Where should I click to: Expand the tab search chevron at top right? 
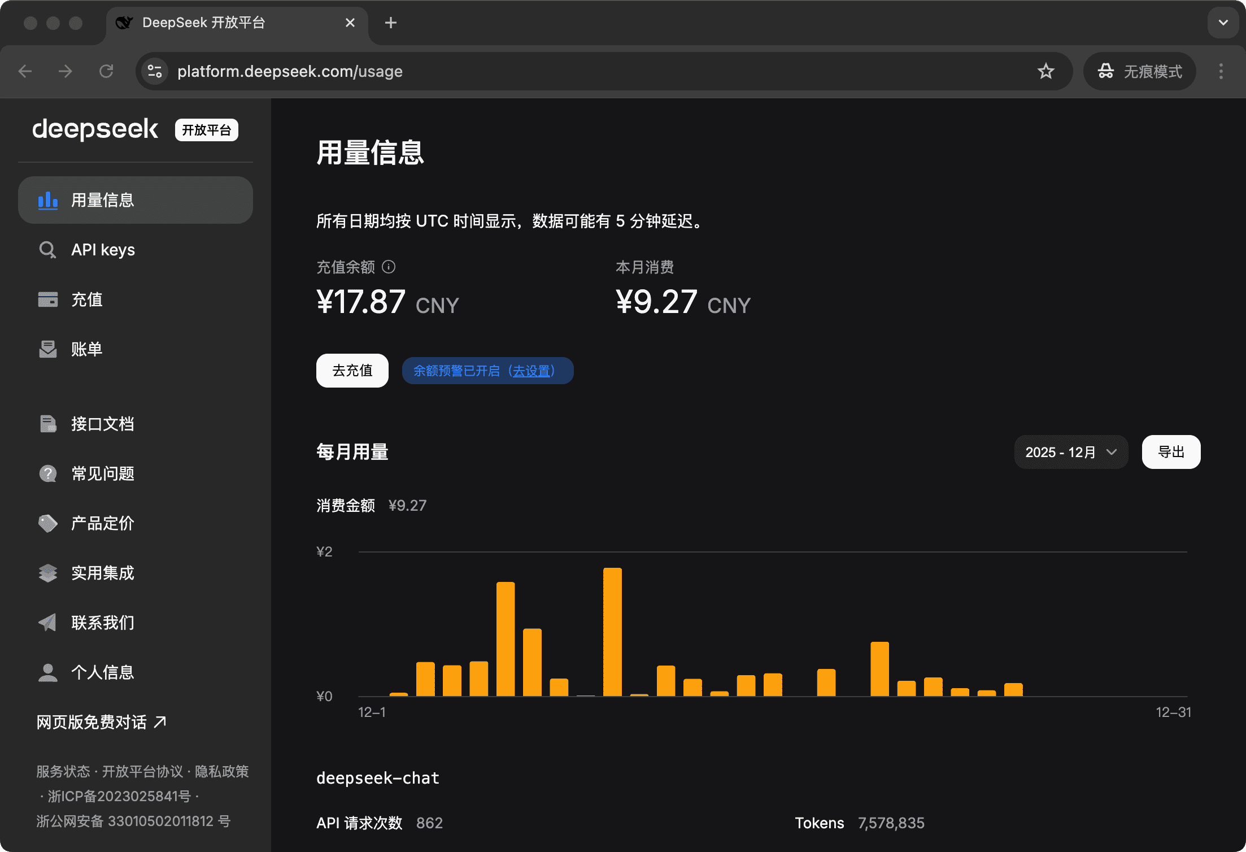[1223, 23]
